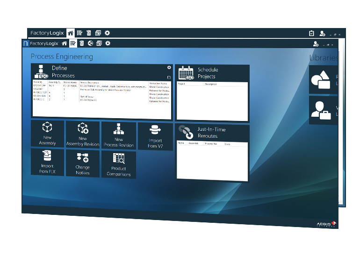
Task: Select the Optical Sensor process row
Action: (x=102, y=97)
